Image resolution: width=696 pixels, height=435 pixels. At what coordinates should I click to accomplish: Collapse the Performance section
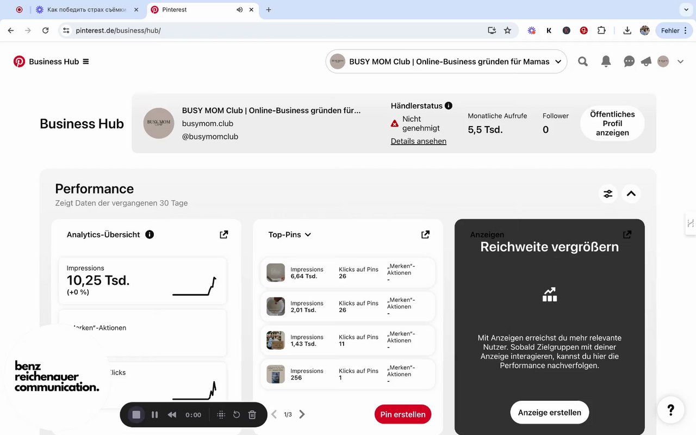pyautogui.click(x=631, y=194)
